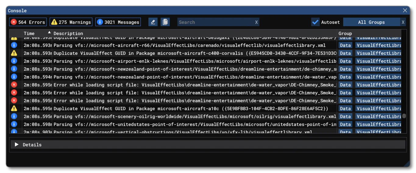The image size is (416, 173).
Task: Click Data tag on oilrig parsing row
Action: 345,116
